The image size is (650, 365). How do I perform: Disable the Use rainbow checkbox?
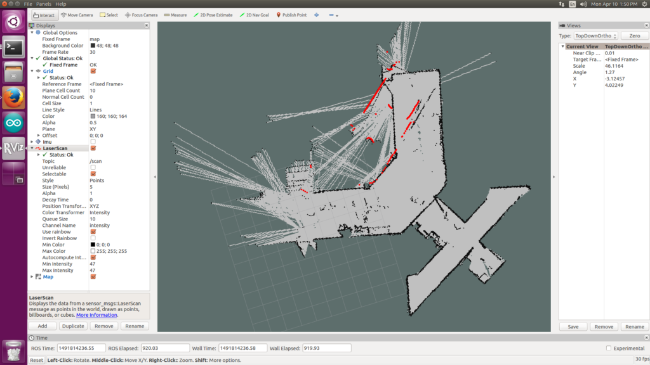coord(93,231)
